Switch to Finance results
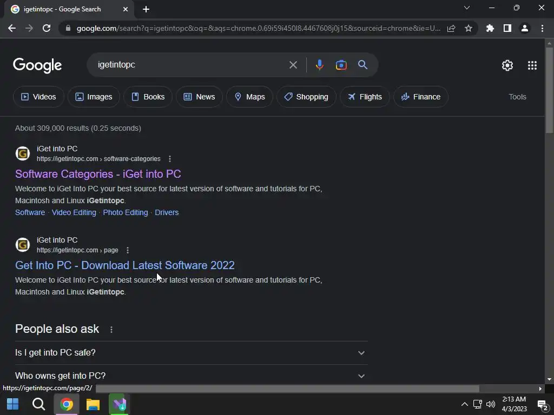This screenshot has width=554, height=415. click(x=421, y=97)
